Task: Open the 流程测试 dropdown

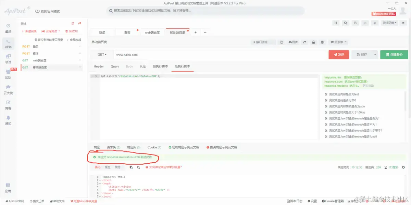Action: [51, 31]
